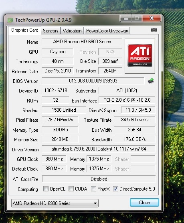Click the Memory Size field 2048 MB
The image size is (184, 223).
pos(60,139)
